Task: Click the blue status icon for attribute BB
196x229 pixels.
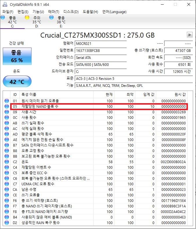Action: tap(7, 156)
